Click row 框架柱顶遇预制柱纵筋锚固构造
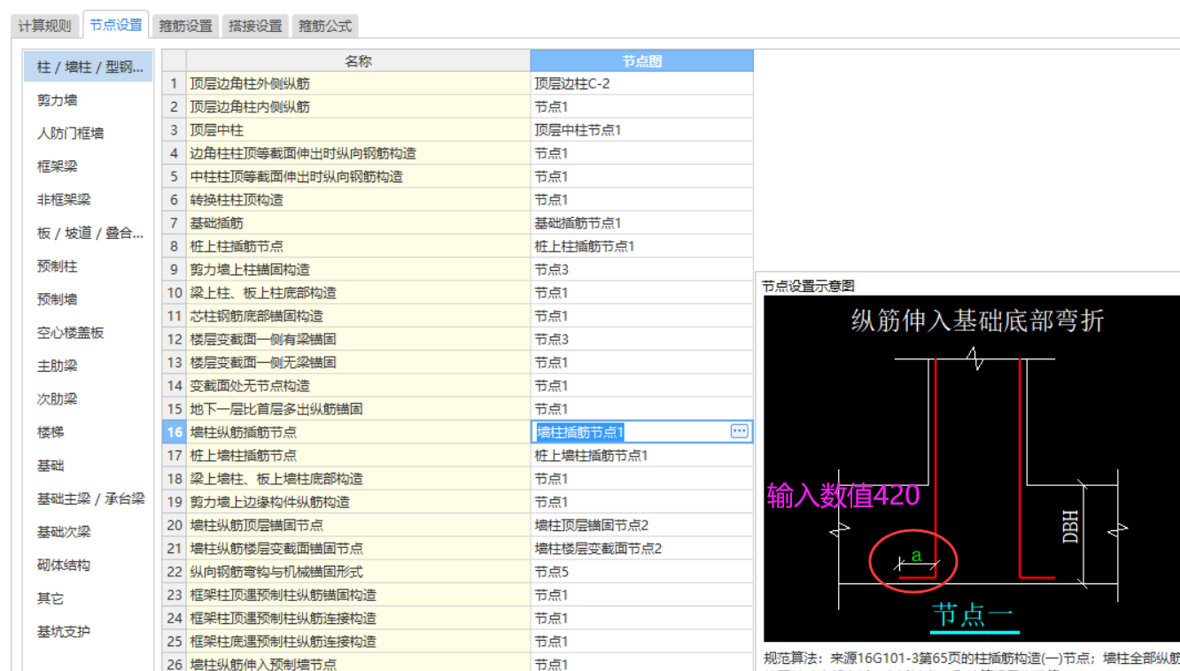This screenshot has width=1180, height=671. coord(358,595)
